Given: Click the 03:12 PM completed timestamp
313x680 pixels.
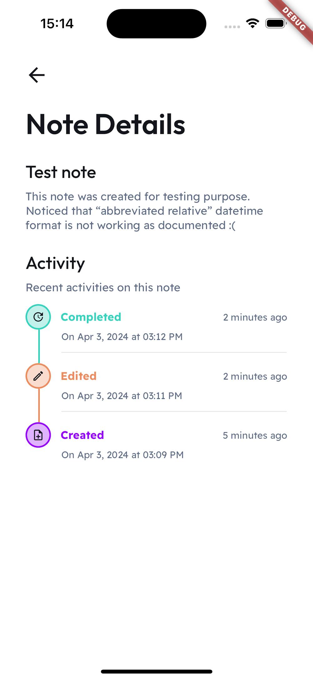Looking at the screenshot, I should click(x=122, y=337).
